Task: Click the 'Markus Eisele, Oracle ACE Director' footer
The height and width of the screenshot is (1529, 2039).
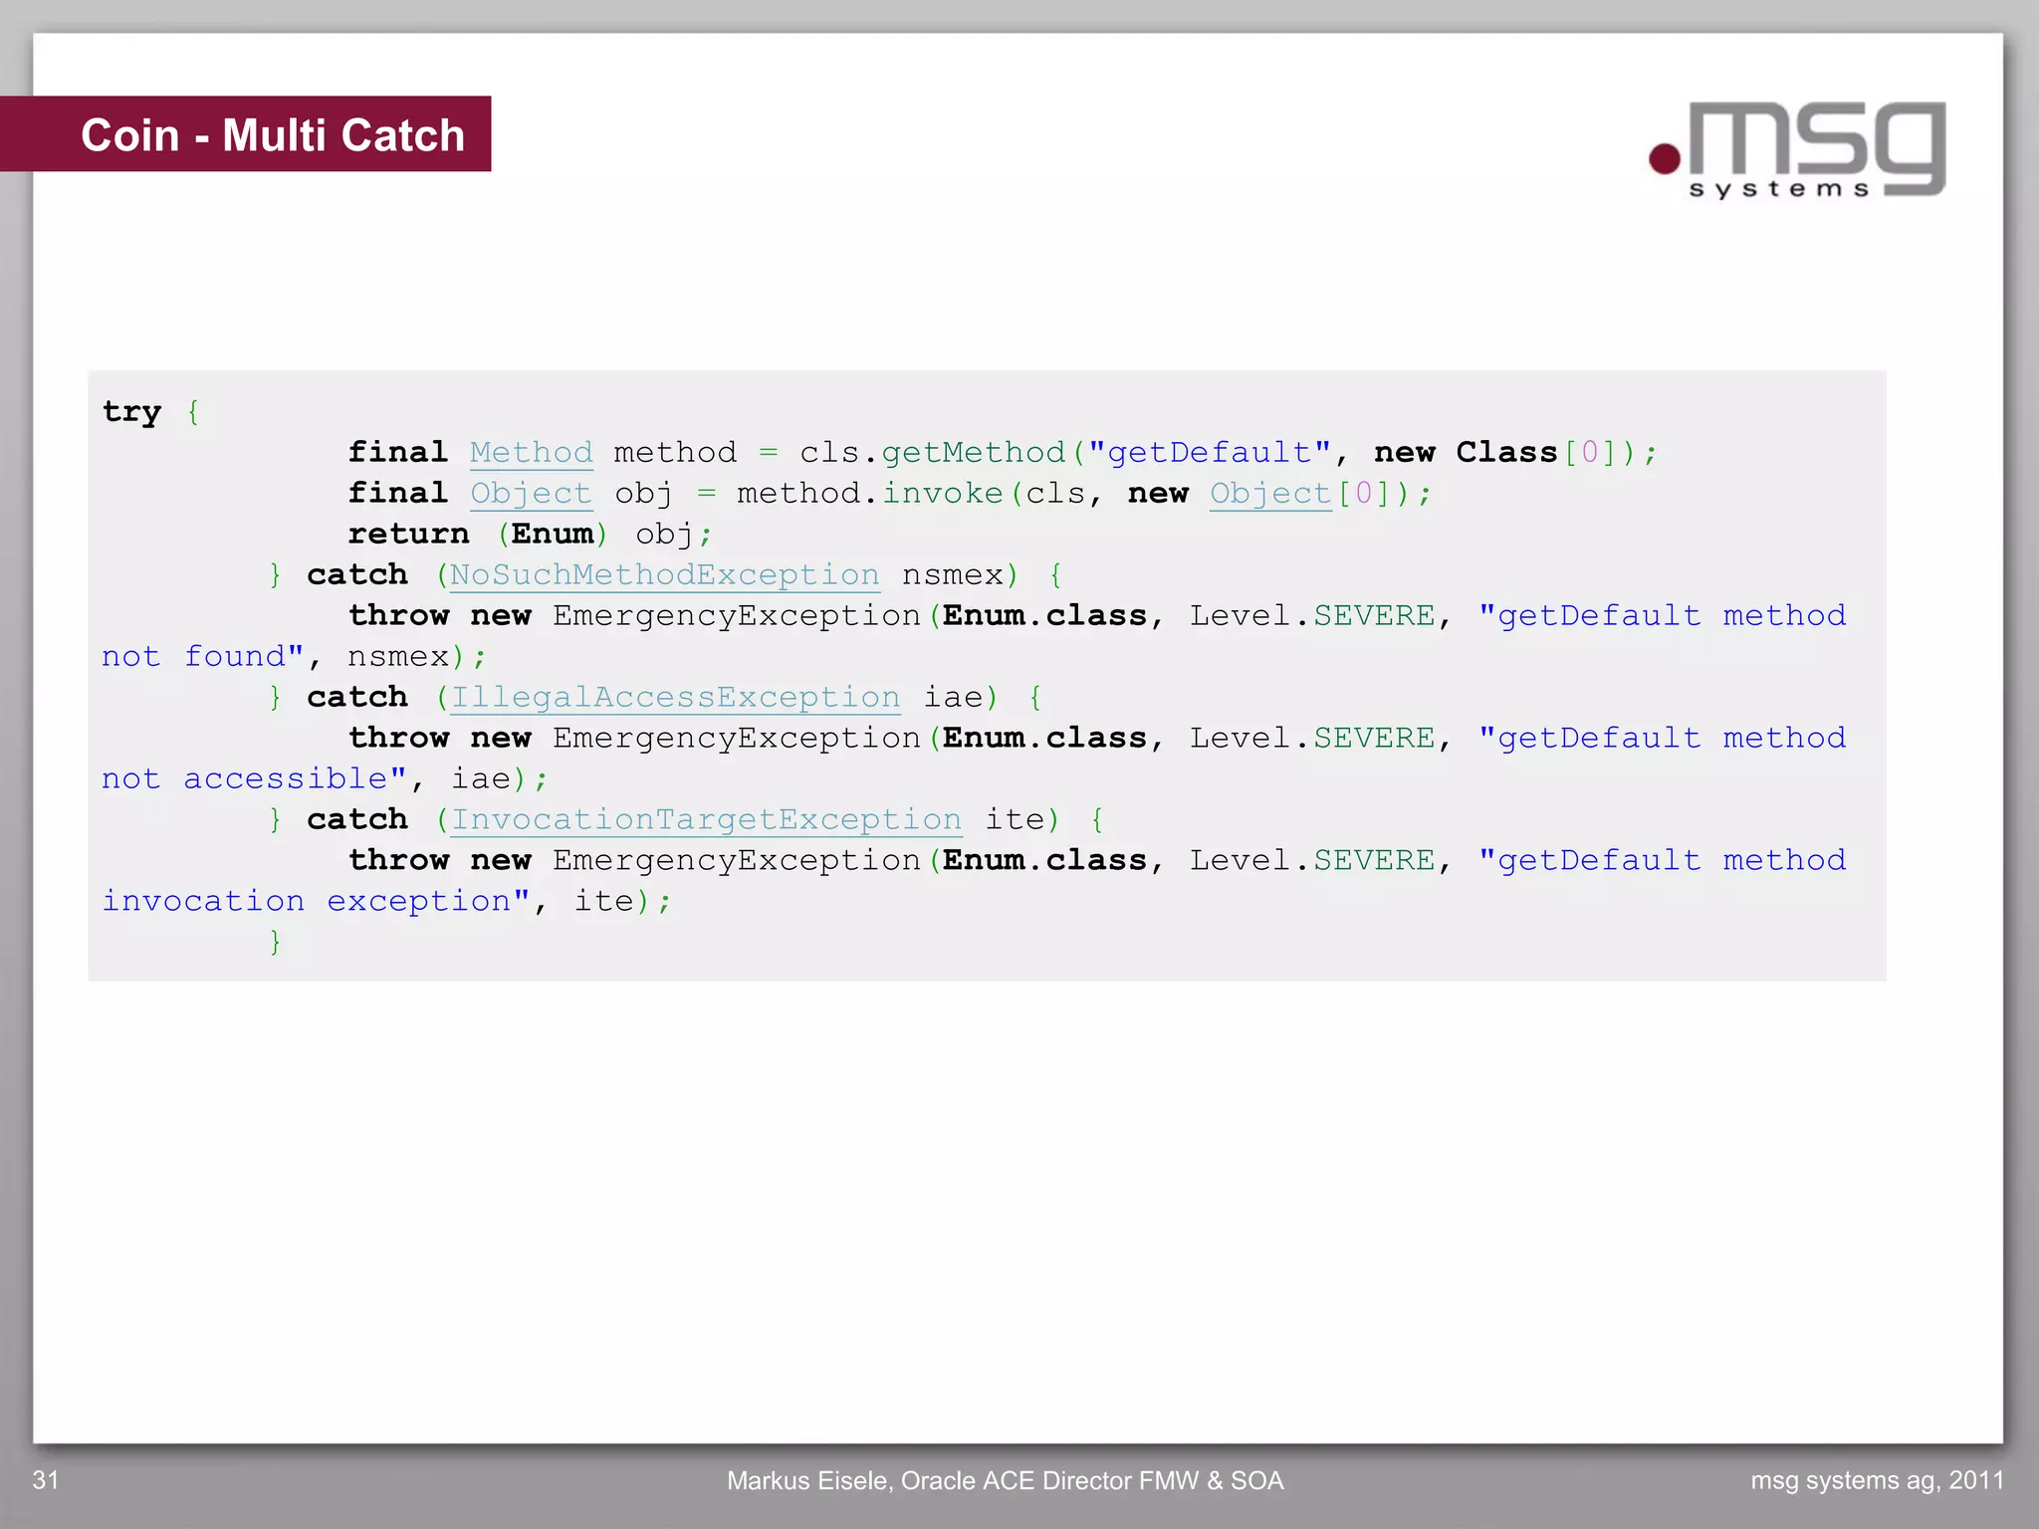Action: [1006, 1481]
